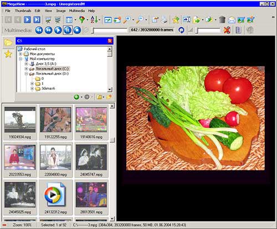Click the A-Z sort icon
277x229 pixels.
(x=94, y=19)
